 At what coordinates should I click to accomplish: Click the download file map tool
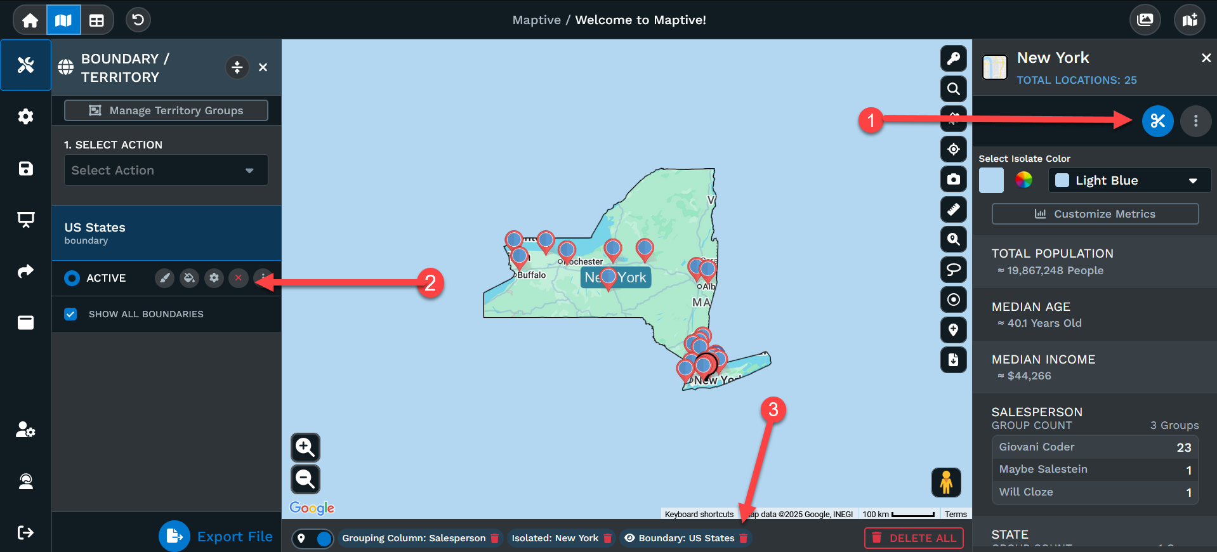click(953, 360)
